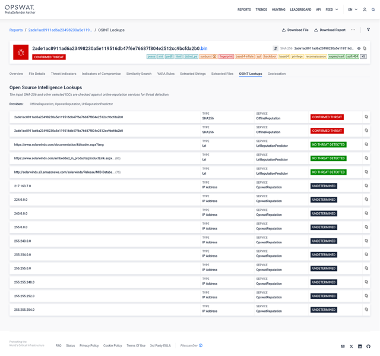
Task: Open HUNTING in the top navigation
Action: coord(278,10)
